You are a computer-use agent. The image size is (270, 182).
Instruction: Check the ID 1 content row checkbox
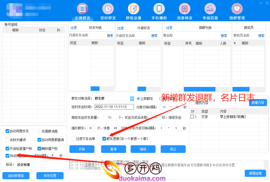[x=192, y=117]
